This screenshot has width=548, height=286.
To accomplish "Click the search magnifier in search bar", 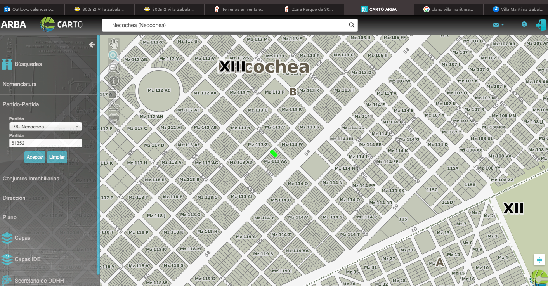I will tap(352, 25).
